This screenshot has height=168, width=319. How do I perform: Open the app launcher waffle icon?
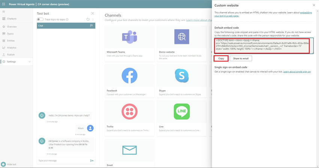[3, 4]
